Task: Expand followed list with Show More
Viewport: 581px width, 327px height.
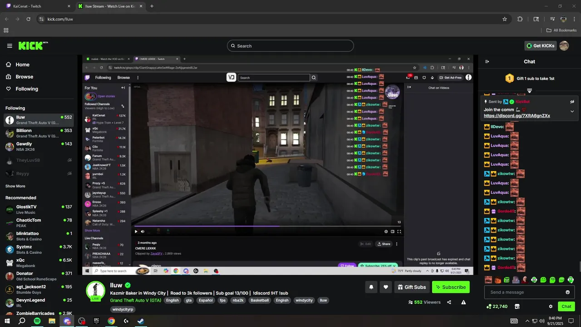Action: (x=15, y=186)
